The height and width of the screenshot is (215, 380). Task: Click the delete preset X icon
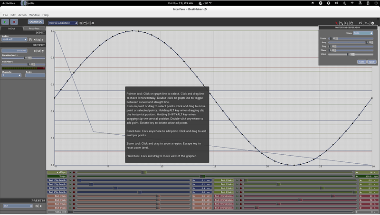point(40,206)
